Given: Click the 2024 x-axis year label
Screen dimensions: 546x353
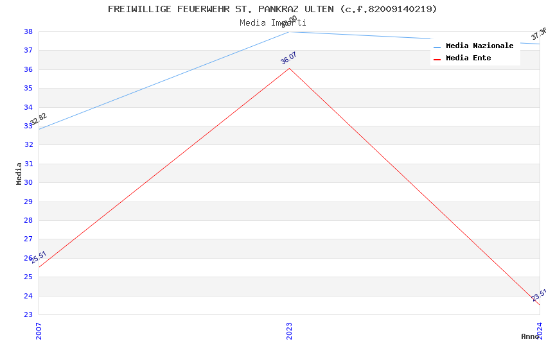Looking at the screenshot, I should (x=540, y=331).
